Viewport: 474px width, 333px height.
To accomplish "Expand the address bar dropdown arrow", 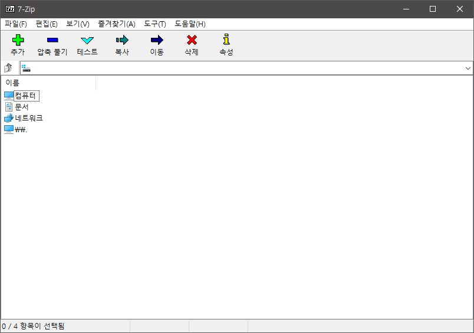I will [x=468, y=68].
